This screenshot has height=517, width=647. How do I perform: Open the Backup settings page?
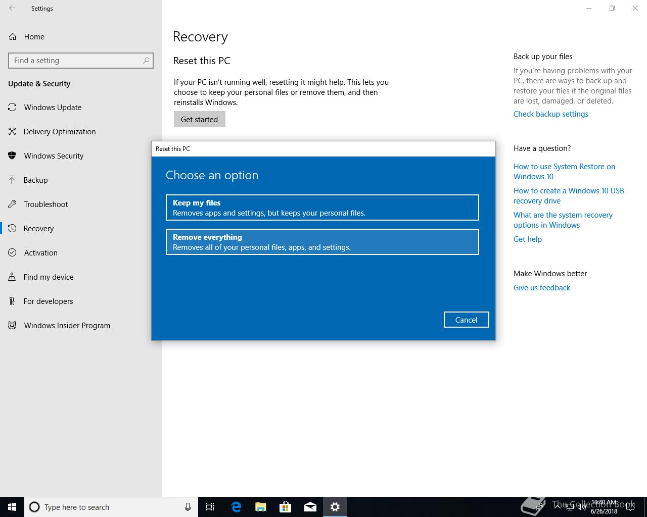[x=81, y=180]
